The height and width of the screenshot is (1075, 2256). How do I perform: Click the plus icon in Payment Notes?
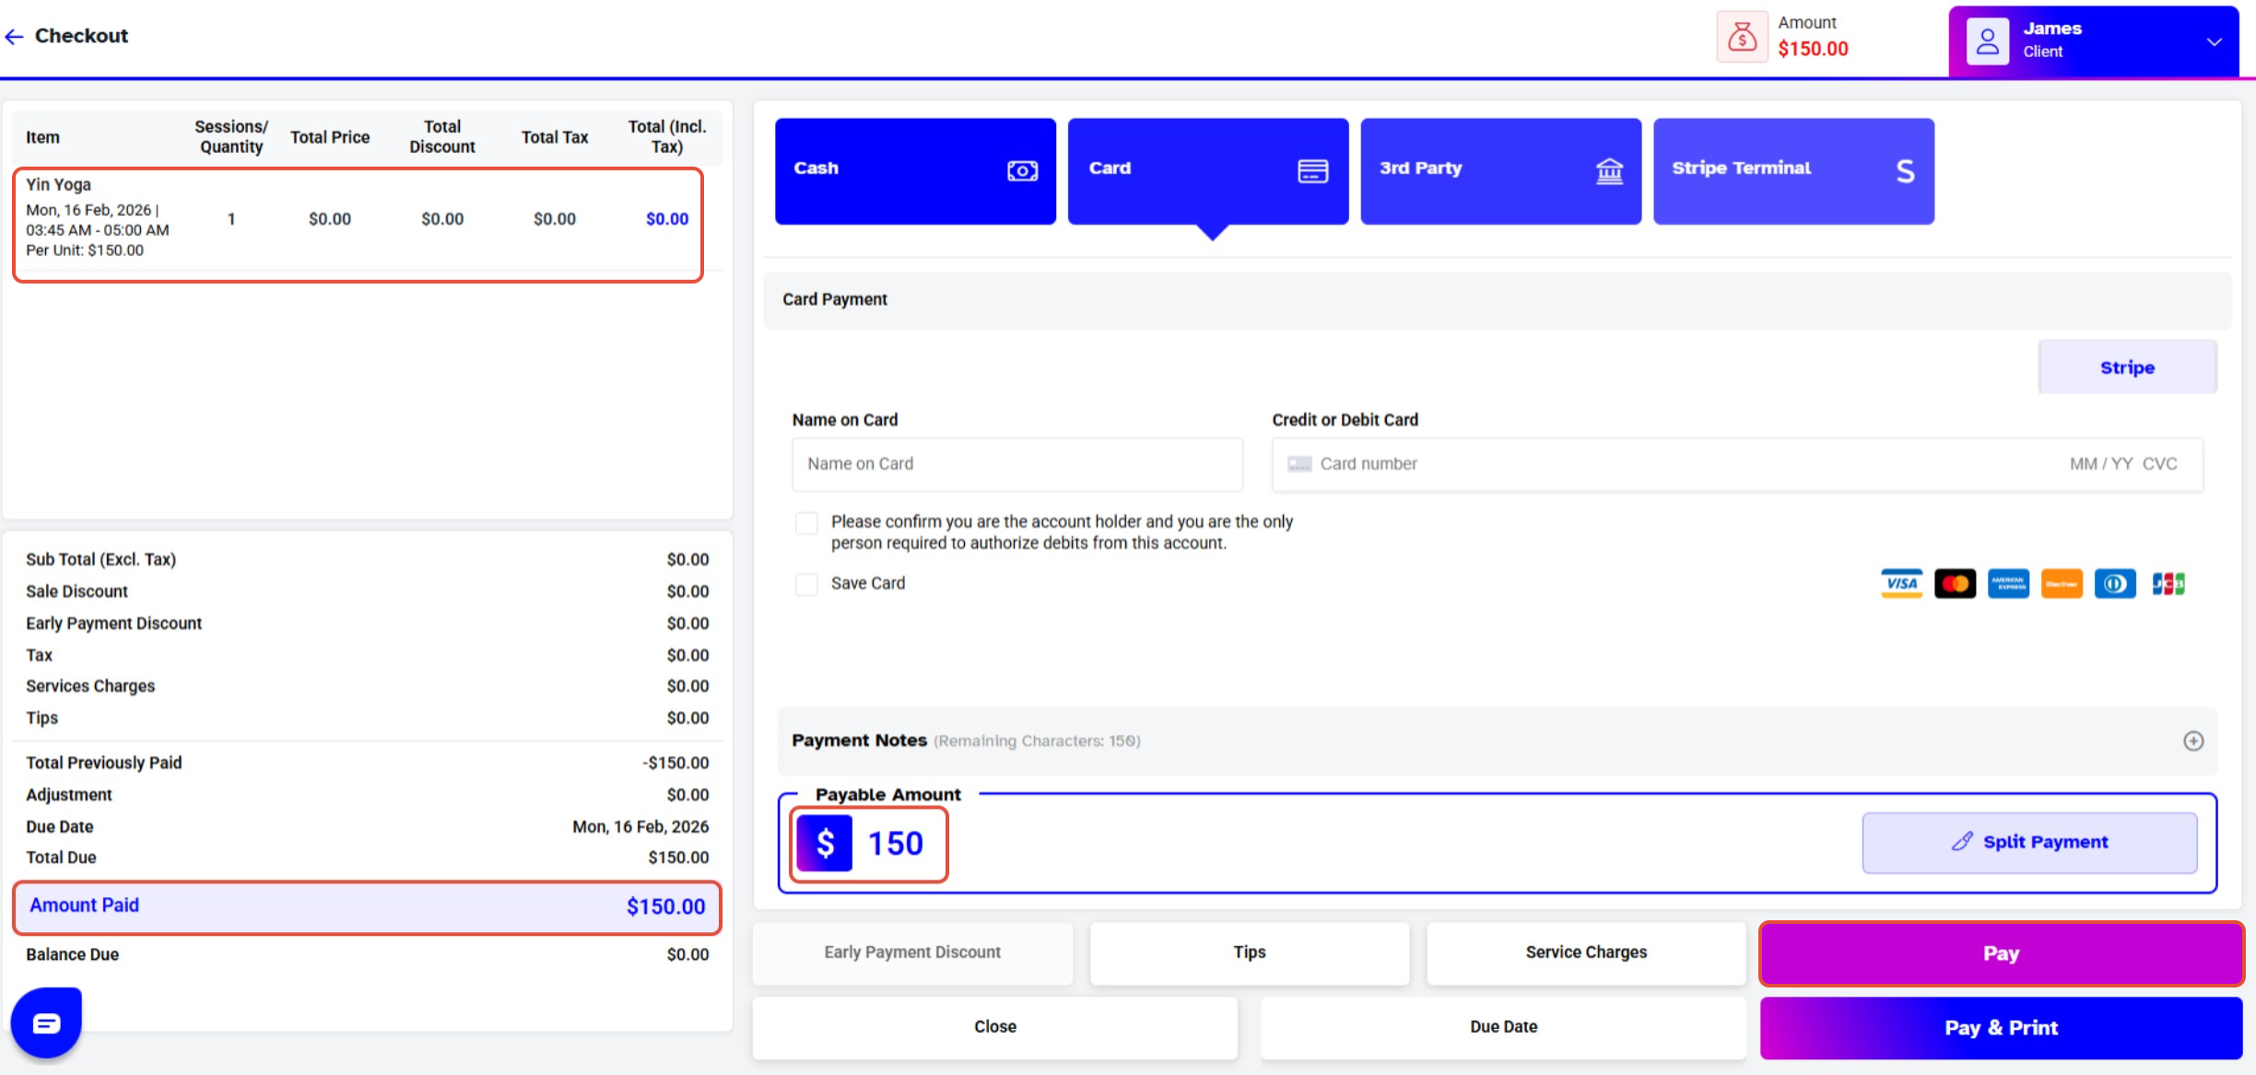(2192, 741)
